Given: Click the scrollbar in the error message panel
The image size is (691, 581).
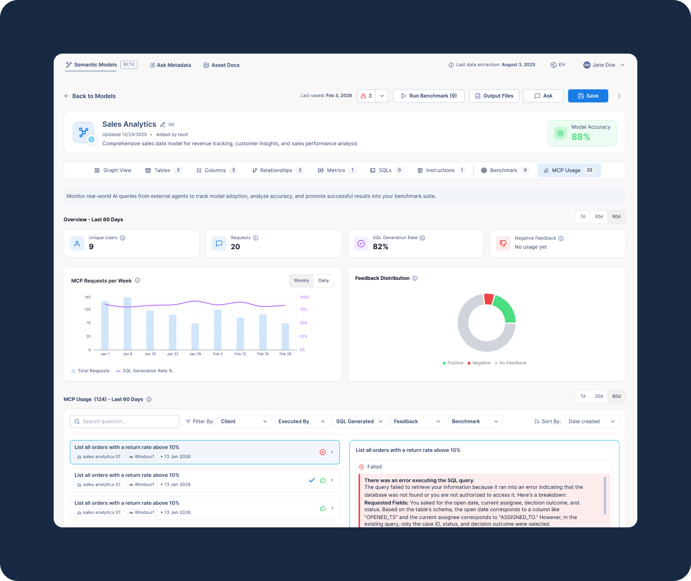Looking at the screenshot, I should pyautogui.click(x=605, y=496).
